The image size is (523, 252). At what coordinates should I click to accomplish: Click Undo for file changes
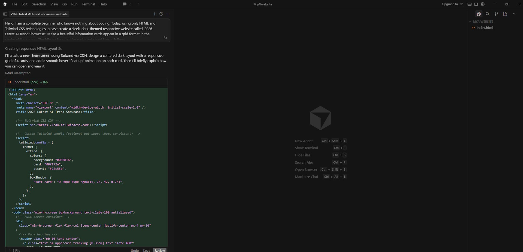coord(135,250)
